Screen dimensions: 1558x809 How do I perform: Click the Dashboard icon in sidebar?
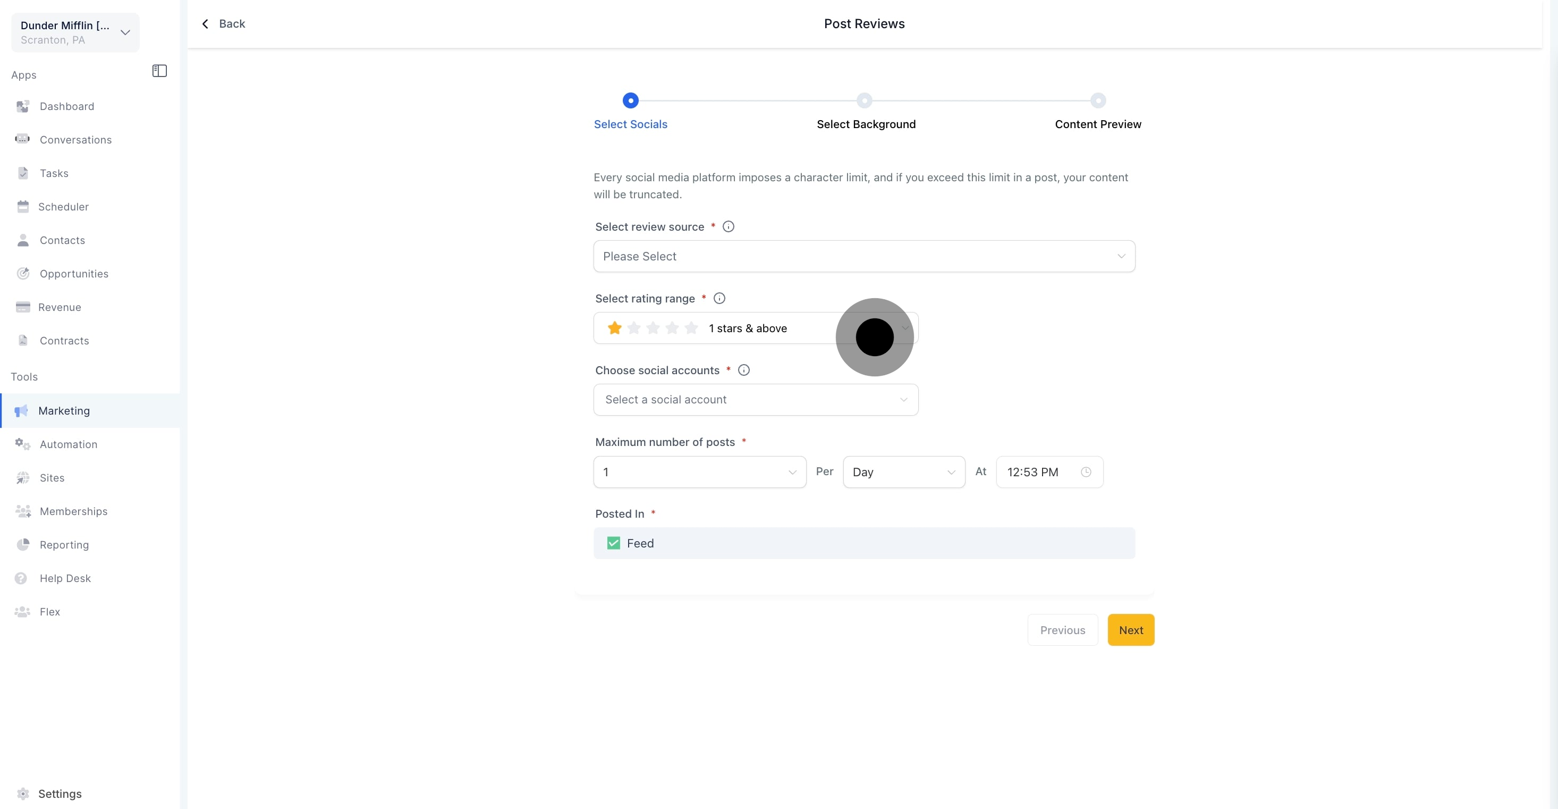coord(23,106)
